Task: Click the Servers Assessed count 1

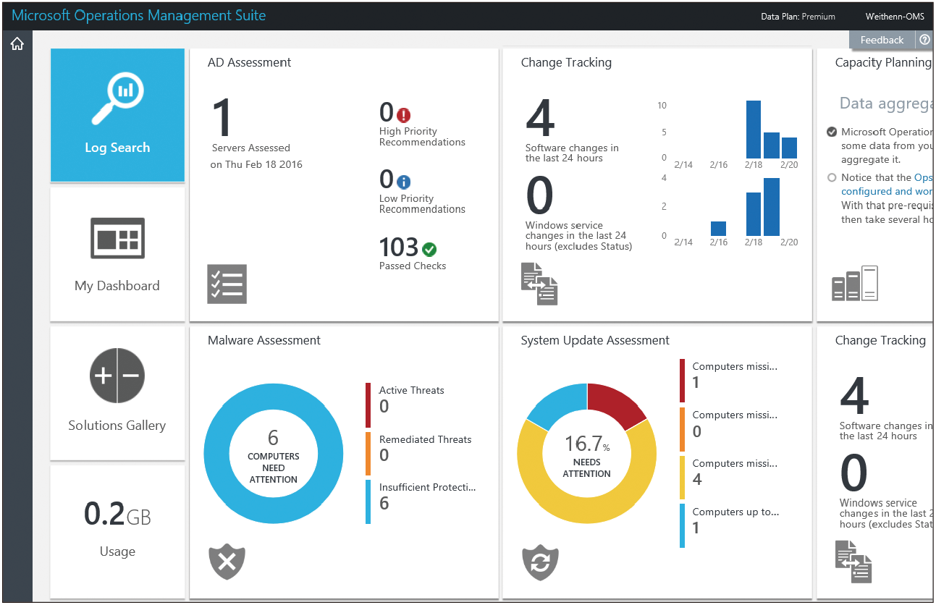Action: (222, 119)
